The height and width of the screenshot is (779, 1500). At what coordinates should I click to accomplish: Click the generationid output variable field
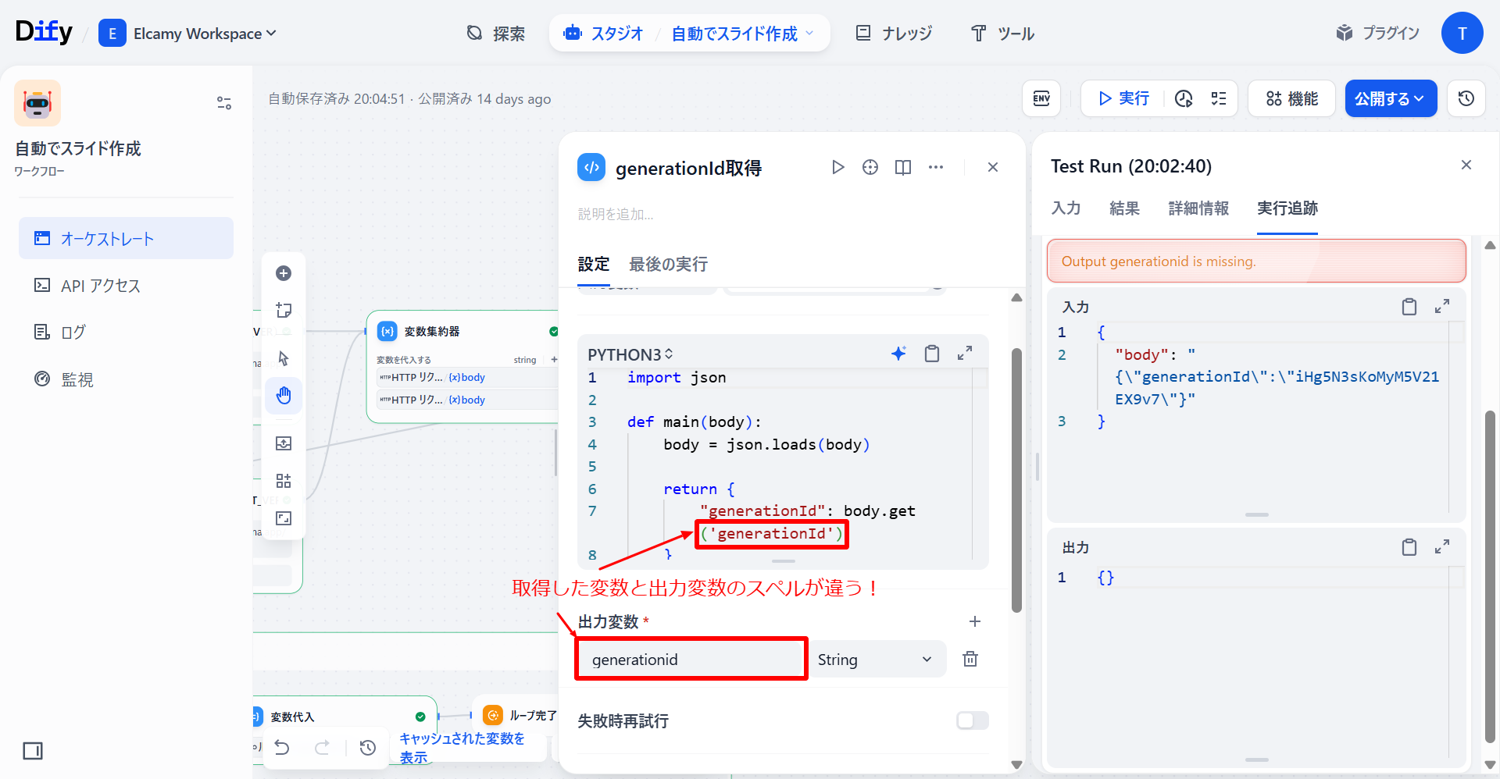pos(691,660)
